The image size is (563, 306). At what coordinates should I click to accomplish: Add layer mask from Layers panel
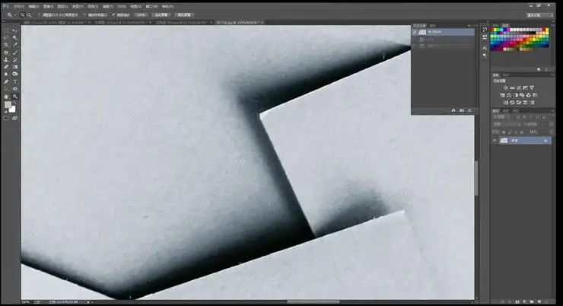point(517,301)
